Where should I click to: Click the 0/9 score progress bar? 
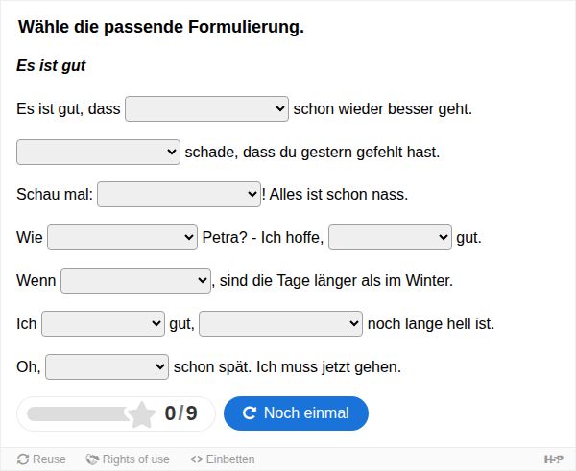pos(116,414)
